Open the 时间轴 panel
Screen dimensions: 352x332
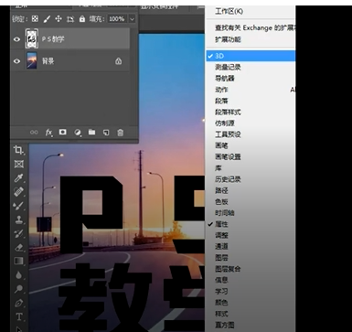pos(251,213)
